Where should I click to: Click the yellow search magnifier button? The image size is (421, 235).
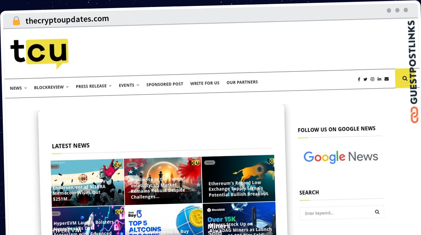405,78
